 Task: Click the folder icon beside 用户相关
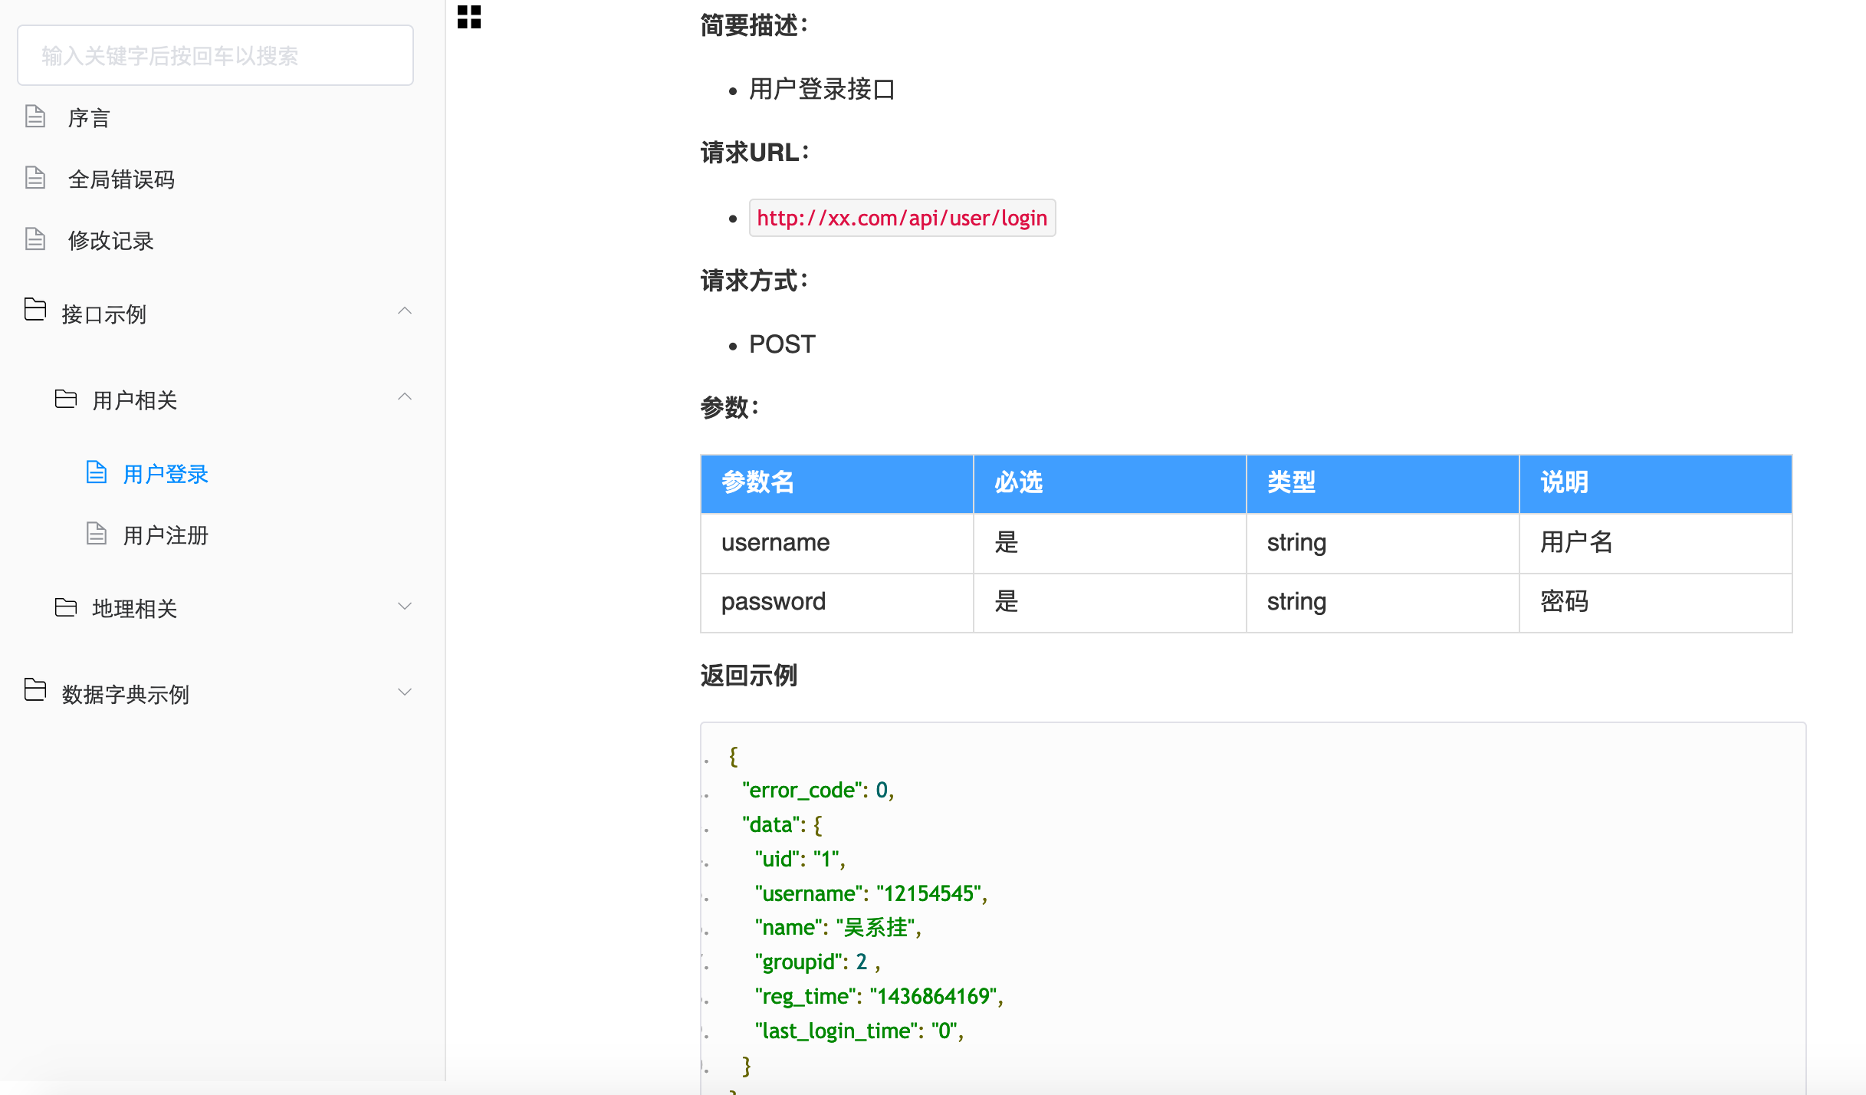66,399
